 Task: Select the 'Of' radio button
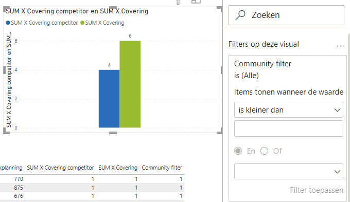point(264,151)
